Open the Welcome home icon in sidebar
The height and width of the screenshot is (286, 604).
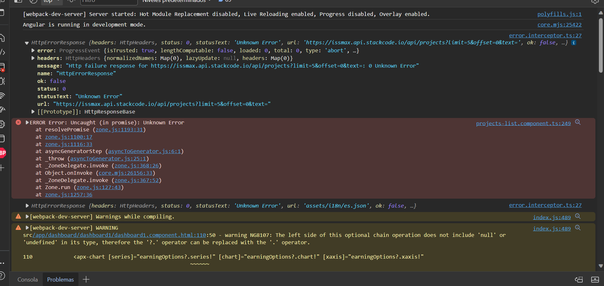[x=2, y=38]
